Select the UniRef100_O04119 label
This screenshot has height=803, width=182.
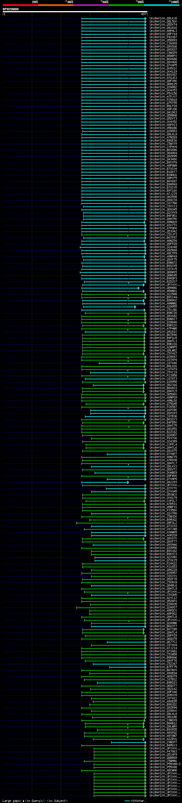(163, 72)
